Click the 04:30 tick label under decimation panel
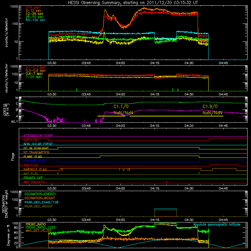The image size is (251, 251). (x=189, y=220)
